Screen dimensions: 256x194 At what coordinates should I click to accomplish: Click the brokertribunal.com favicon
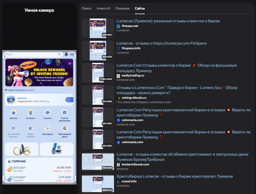click(x=118, y=165)
